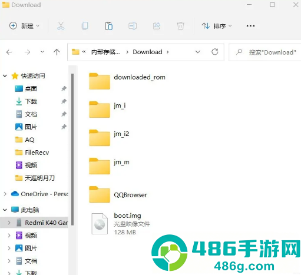Screen dimensions: 301x275
Task: Select the jm_i2 folder icon
Action: point(100,138)
